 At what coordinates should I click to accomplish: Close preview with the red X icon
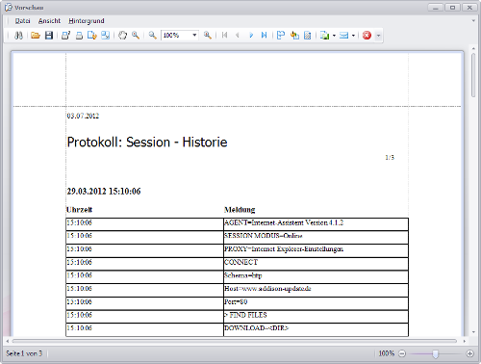[x=367, y=36]
